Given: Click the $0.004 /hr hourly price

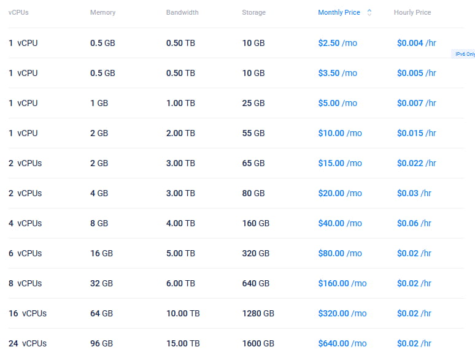Looking at the screenshot, I should (416, 43).
